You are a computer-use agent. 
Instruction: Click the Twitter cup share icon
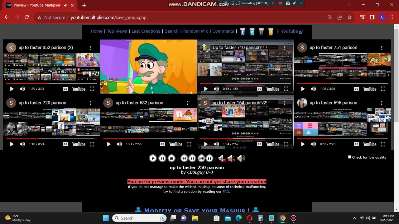[252, 31]
